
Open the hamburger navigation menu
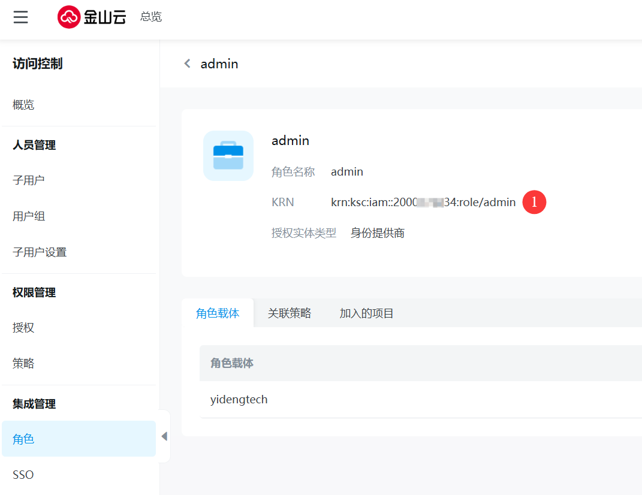(x=21, y=17)
